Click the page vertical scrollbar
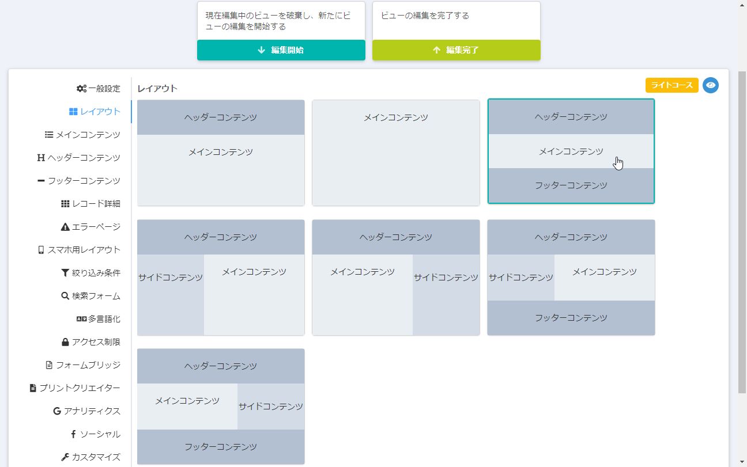The image size is (747, 467). pos(742,230)
